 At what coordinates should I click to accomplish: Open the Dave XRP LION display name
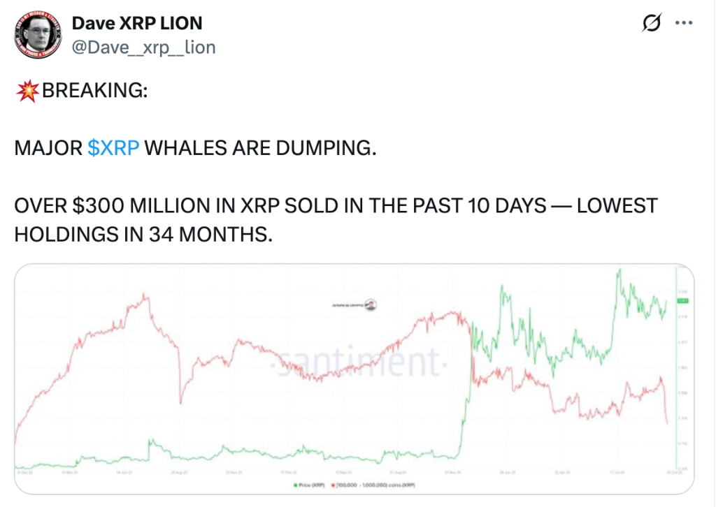[x=137, y=23]
